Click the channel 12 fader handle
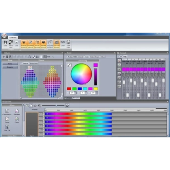Screen dimensions: 170x170 coord(163,80)
